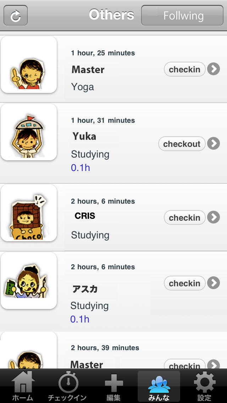
Task: Open Yuka's avatar with flag hat
Action: coord(29,132)
